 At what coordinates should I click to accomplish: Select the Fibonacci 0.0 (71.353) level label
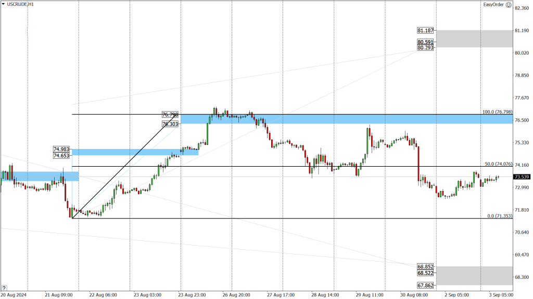[x=500, y=216]
